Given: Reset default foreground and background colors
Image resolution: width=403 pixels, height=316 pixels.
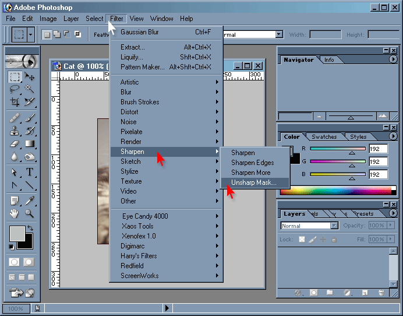Looking at the screenshot, I should point(11,247).
